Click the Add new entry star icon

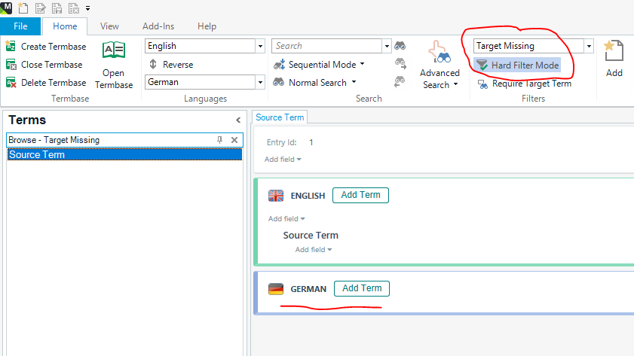click(x=614, y=51)
